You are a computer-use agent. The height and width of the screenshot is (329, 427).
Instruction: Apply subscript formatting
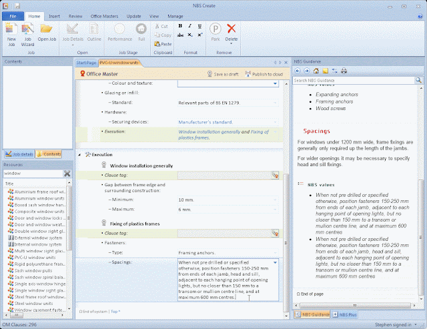pyautogui.click(x=189, y=35)
